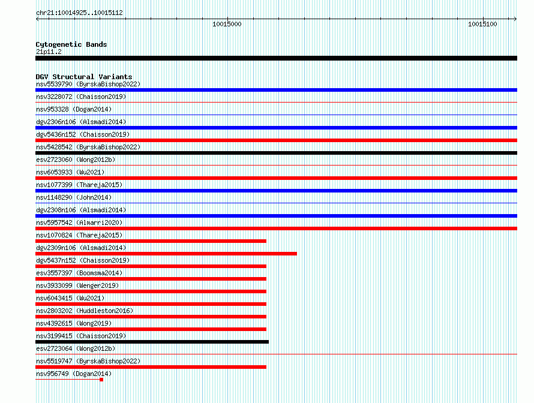The width and height of the screenshot is (534, 403).
Task: Click the 10015100 ruler position label
Action: pos(482,24)
